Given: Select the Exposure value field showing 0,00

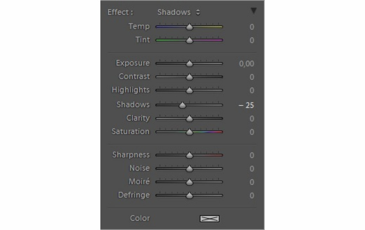Looking at the screenshot, I should pyautogui.click(x=246, y=63).
